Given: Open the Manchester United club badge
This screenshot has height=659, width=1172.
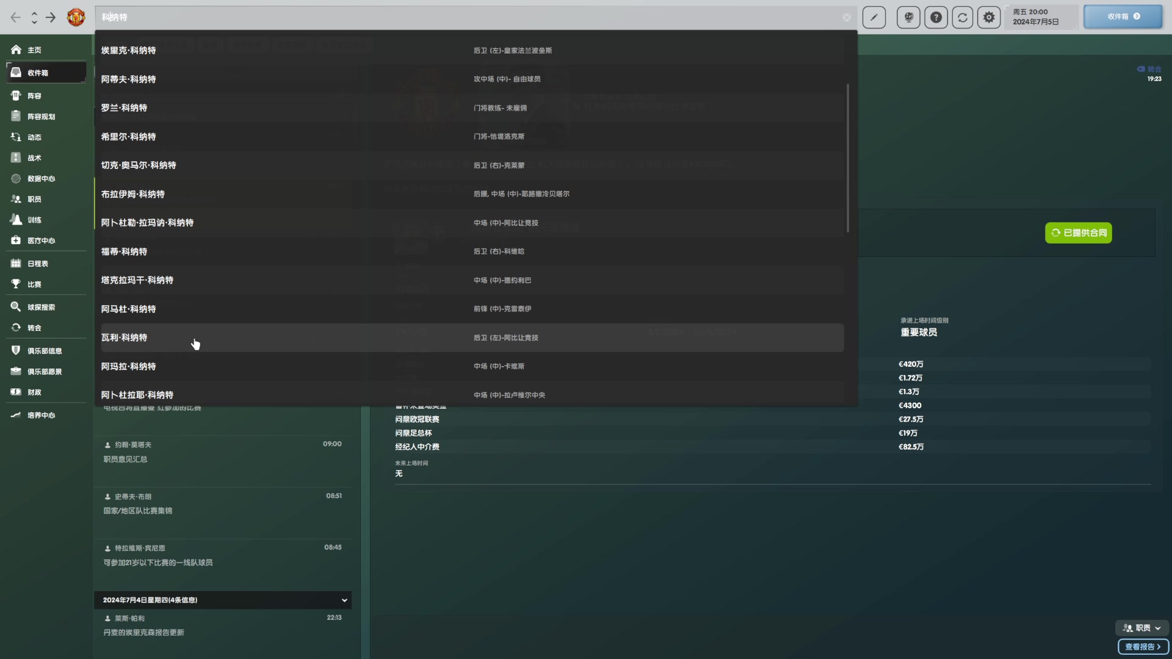Looking at the screenshot, I should (x=76, y=17).
